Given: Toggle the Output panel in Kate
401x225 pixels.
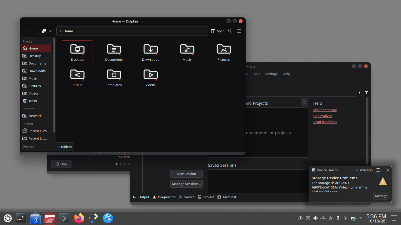Looking at the screenshot, I should [x=141, y=197].
